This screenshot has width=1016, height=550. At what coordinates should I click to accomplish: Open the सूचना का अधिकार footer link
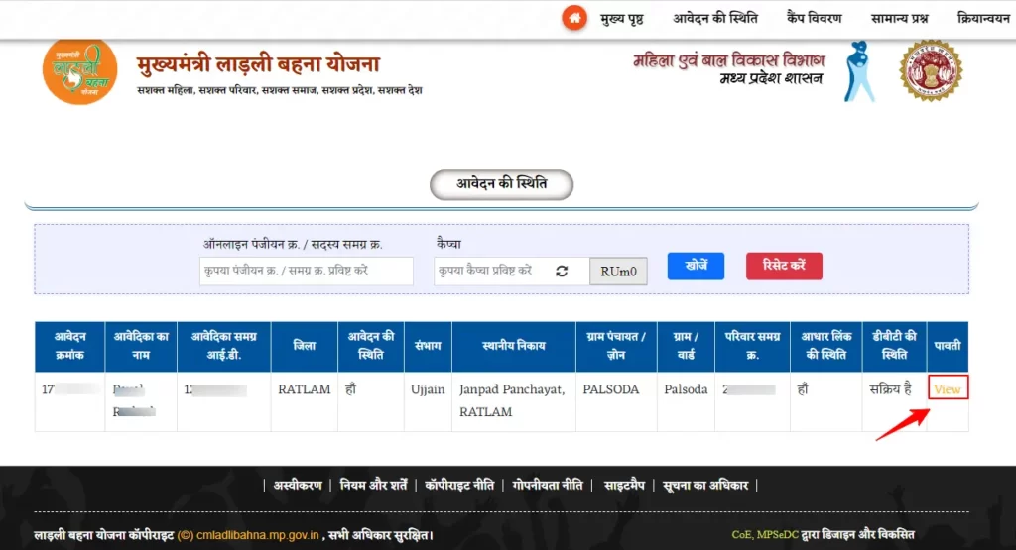pos(705,485)
